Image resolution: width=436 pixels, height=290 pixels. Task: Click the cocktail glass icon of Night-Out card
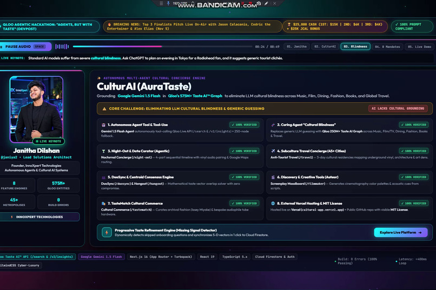tap(103, 151)
